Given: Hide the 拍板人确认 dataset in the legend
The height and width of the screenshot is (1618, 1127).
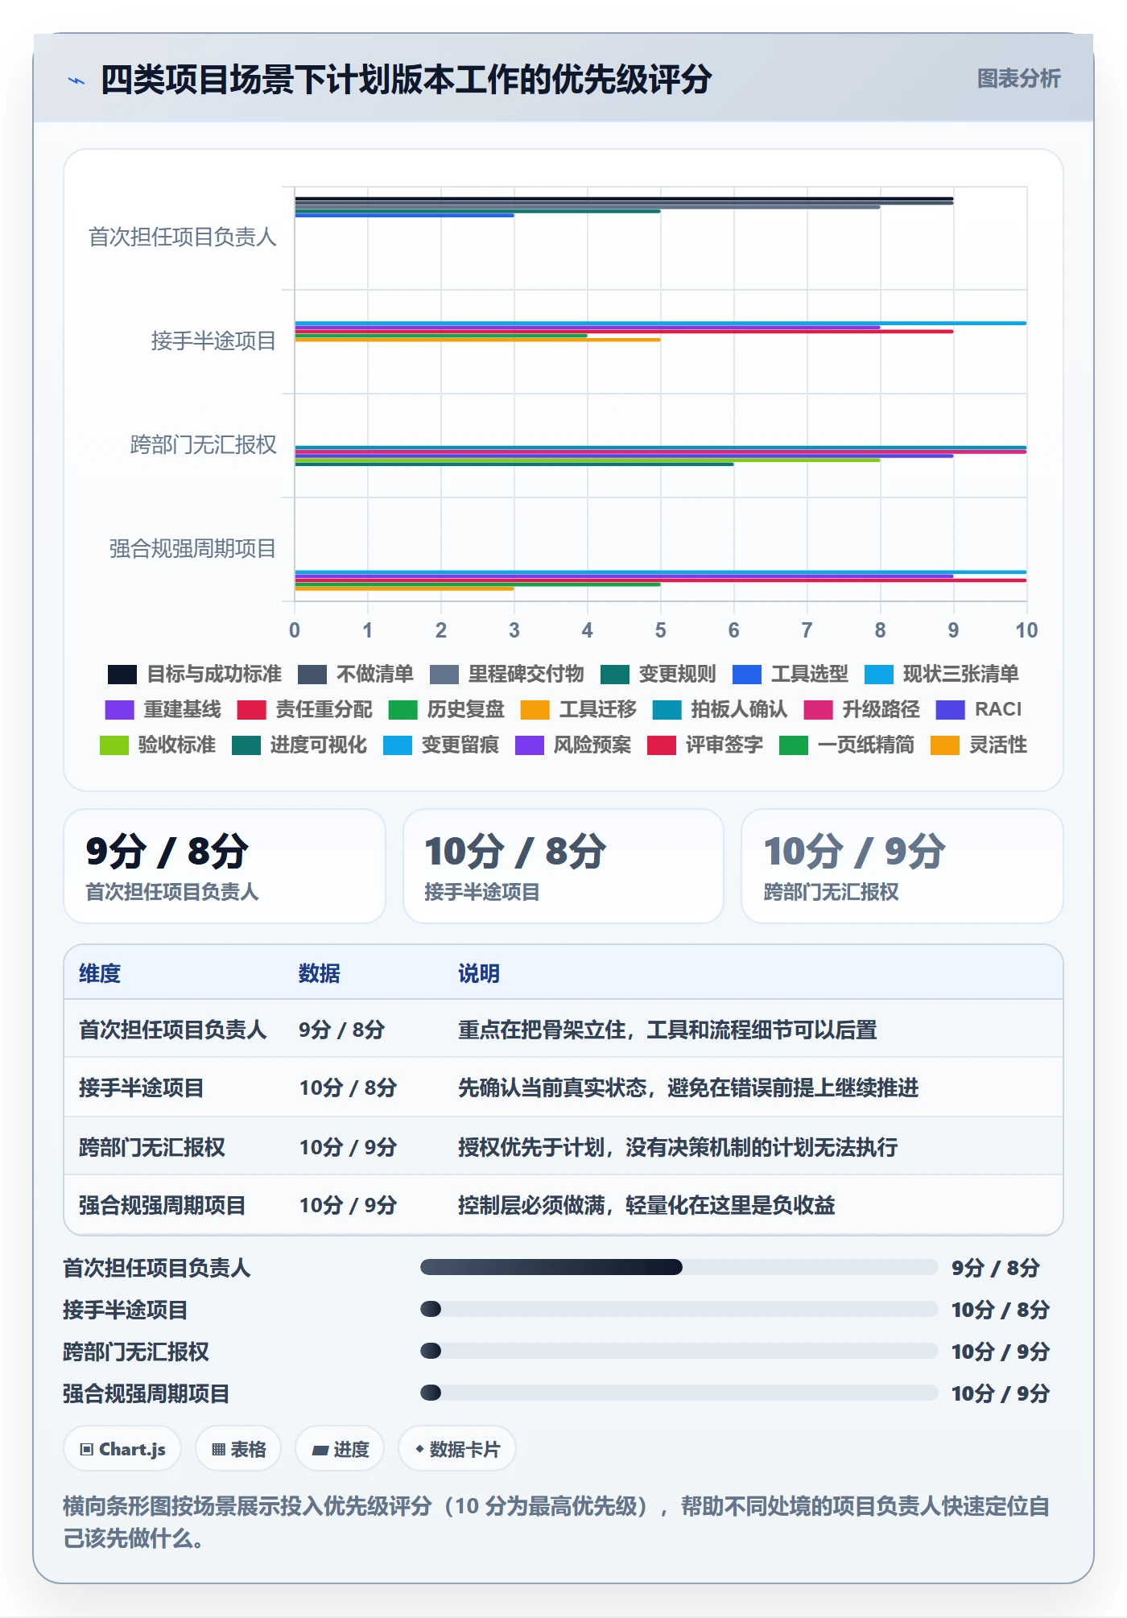Looking at the screenshot, I should pyautogui.click(x=720, y=709).
